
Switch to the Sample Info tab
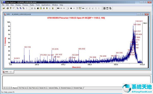tap(42, 88)
